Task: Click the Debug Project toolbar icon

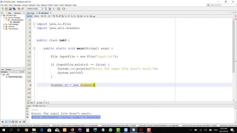Action: point(59,9)
